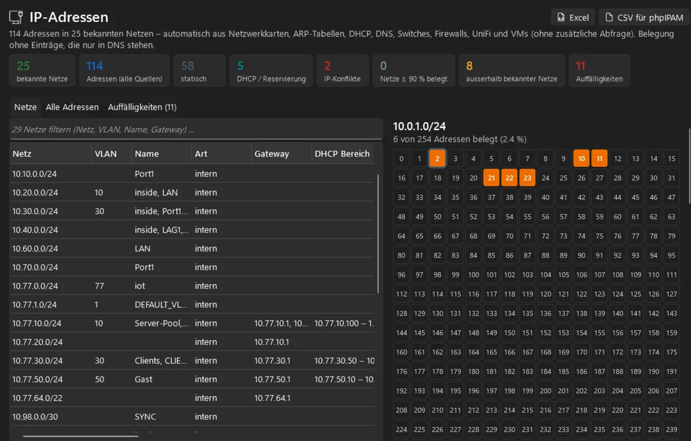
Task: Pick the 10.30.0.0/24 network entry
Action: click(x=192, y=211)
